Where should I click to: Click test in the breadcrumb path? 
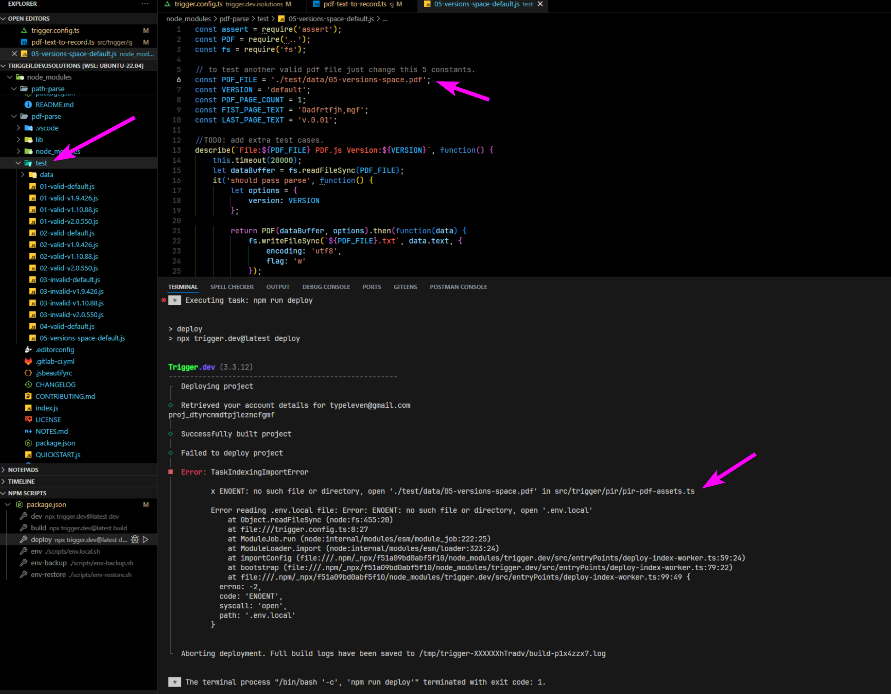point(263,19)
